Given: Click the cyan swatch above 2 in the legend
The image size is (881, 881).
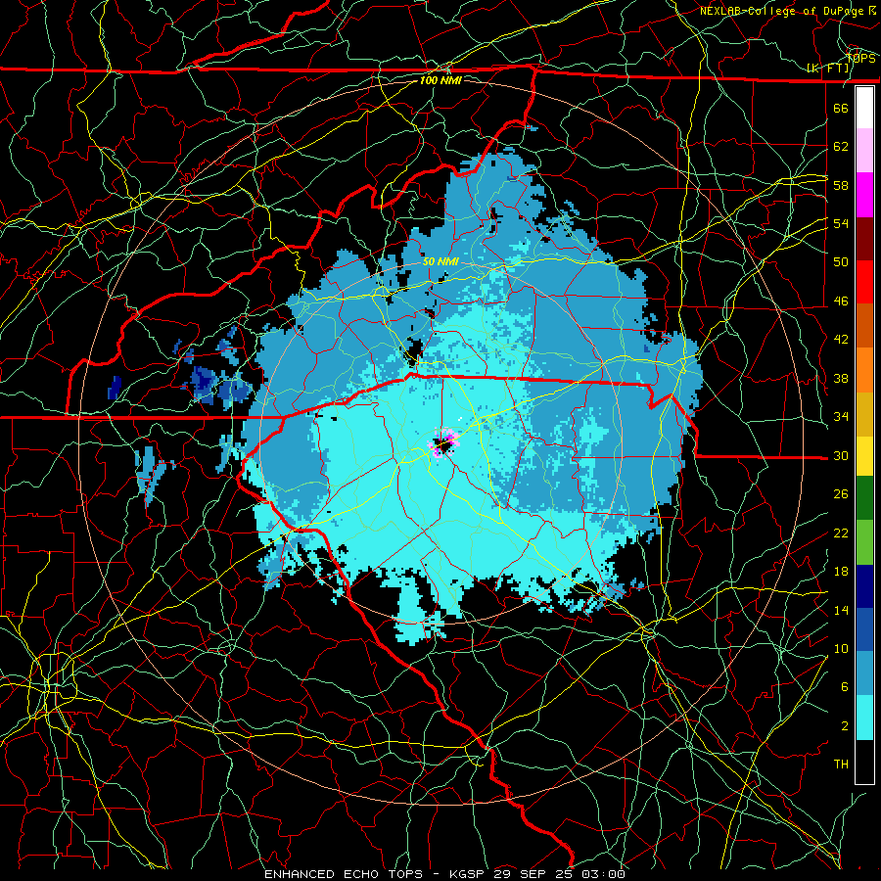Looking at the screenshot, I should click(864, 718).
